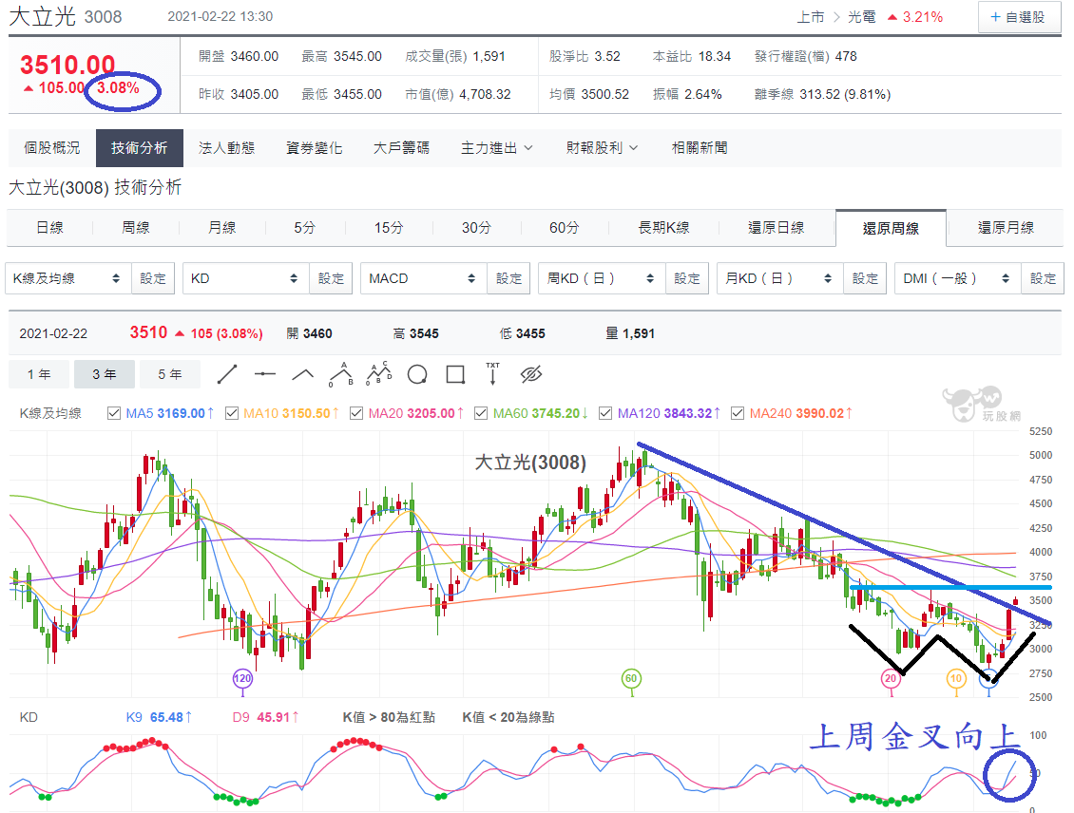Open the KD indicator dropdown
Viewport: 1074px width, 813px height.
[246, 278]
